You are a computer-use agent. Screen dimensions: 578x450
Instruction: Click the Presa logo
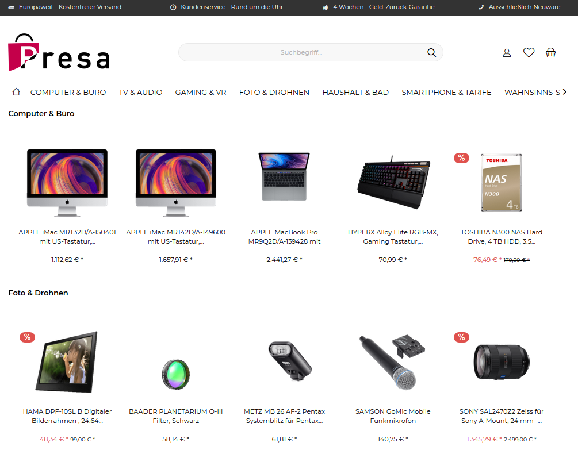click(x=59, y=52)
